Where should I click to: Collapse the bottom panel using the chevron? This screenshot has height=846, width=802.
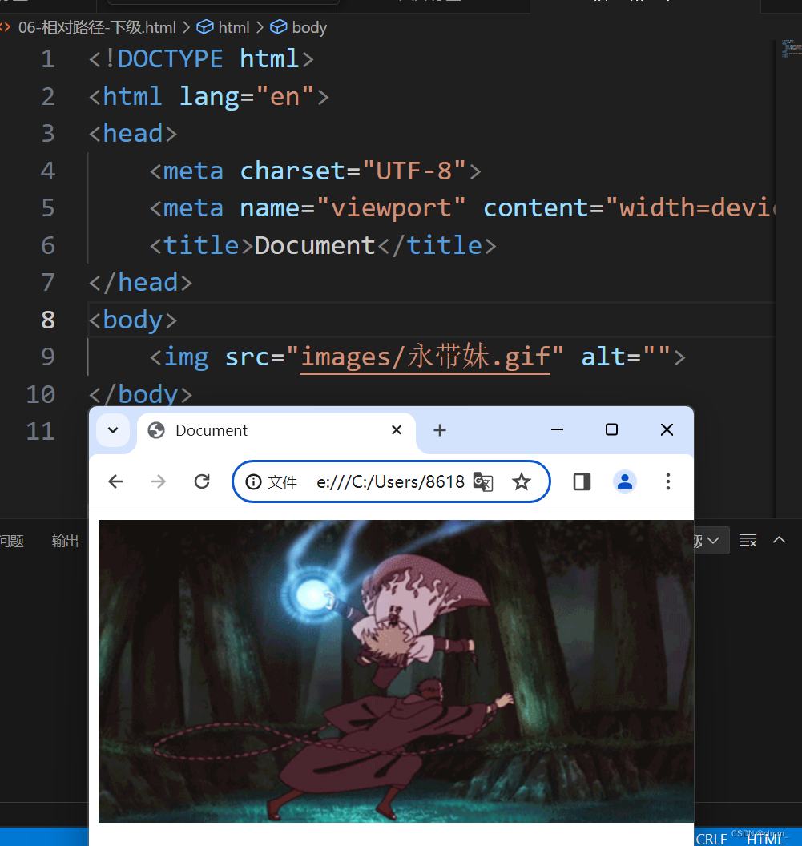tap(779, 540)
